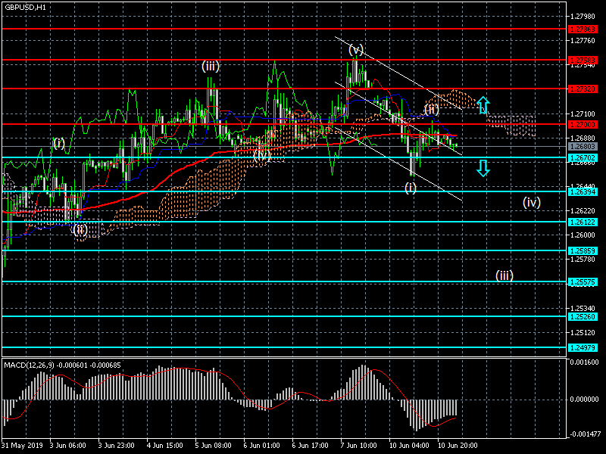Click the 1.26000 price scale value
Screen dimensions: 606x454
[583, 235]
